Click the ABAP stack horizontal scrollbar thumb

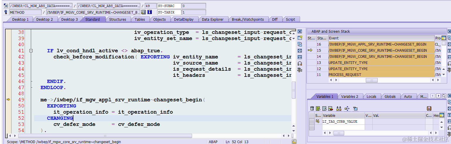coord(371,80)
